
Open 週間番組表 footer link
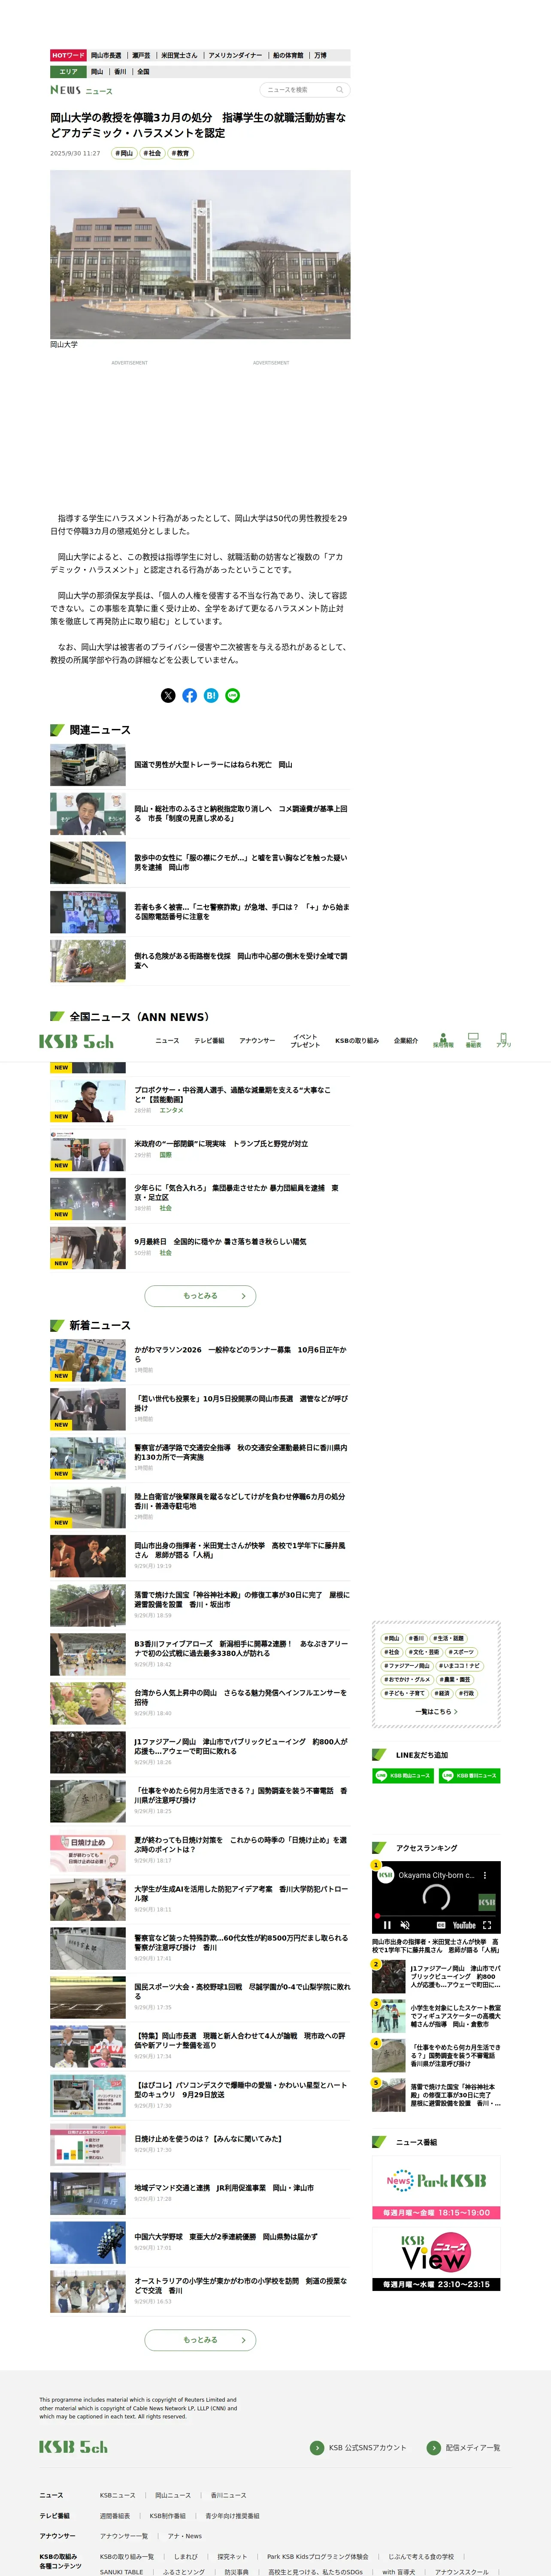point(115,2516)
